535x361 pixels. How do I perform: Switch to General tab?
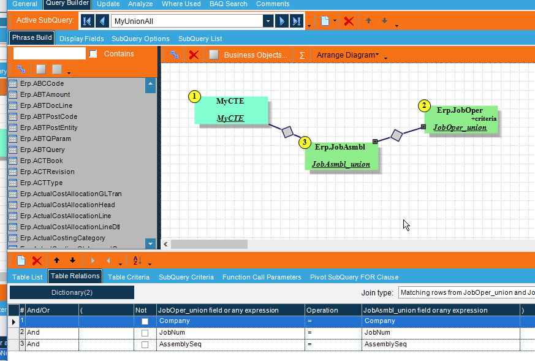[25, 4]
